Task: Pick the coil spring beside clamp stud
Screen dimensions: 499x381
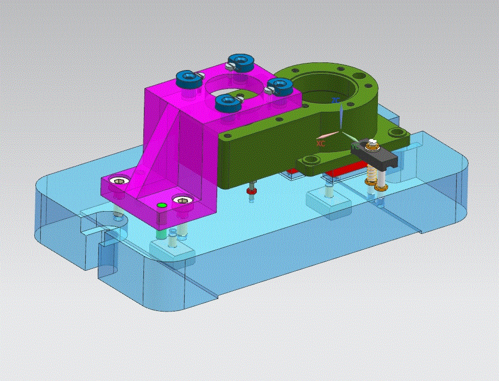Action: [371, 174]
